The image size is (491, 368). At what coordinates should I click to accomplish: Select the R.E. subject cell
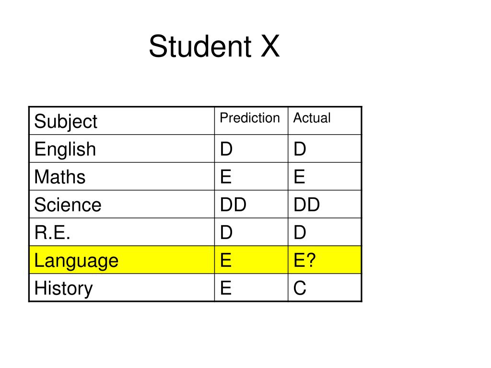122,232
